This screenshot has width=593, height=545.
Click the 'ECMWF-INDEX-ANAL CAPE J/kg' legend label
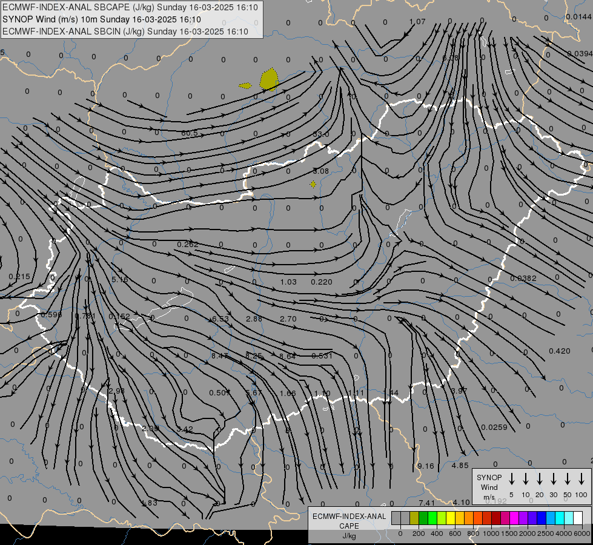tap(349, 526)
